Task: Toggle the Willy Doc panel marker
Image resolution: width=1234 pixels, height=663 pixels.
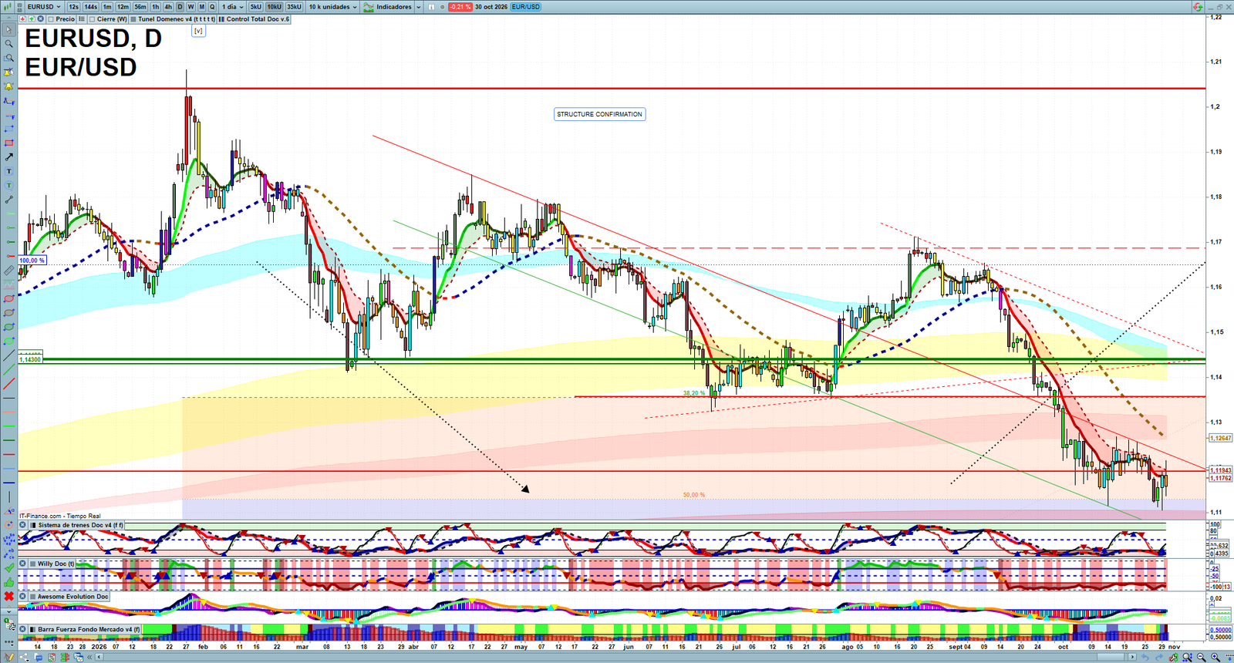Action: pyautogui.click(x=33, y=564)
